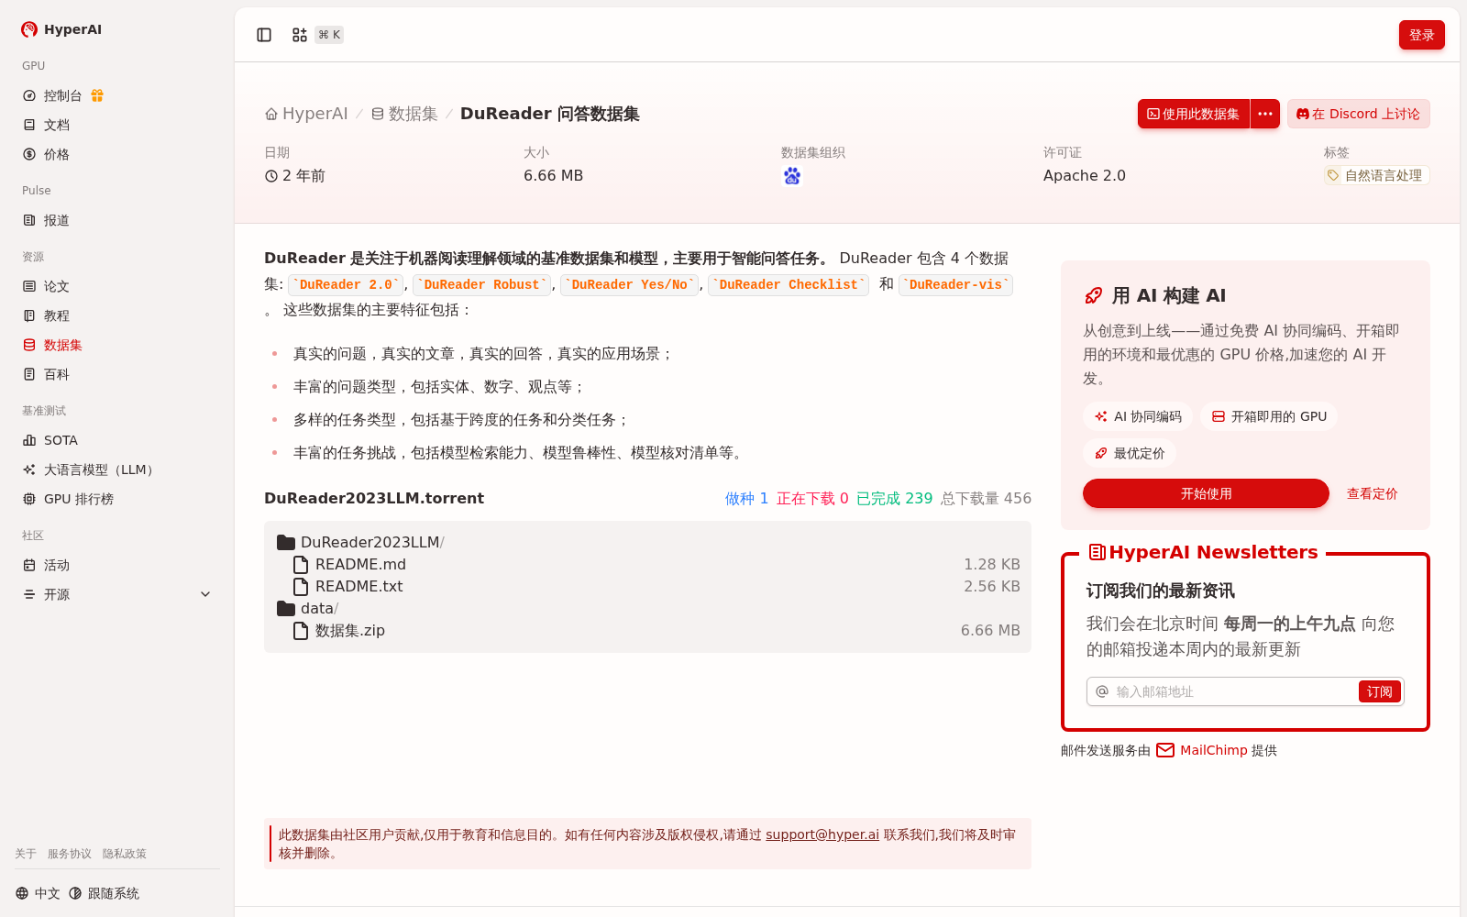Image resolution: width=1467 pixels, height=917 pixels.
Task: Click the `DuReader 2.0` code label
Action: click(346, 285)
